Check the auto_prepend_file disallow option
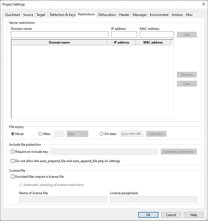 coord(13,161)
